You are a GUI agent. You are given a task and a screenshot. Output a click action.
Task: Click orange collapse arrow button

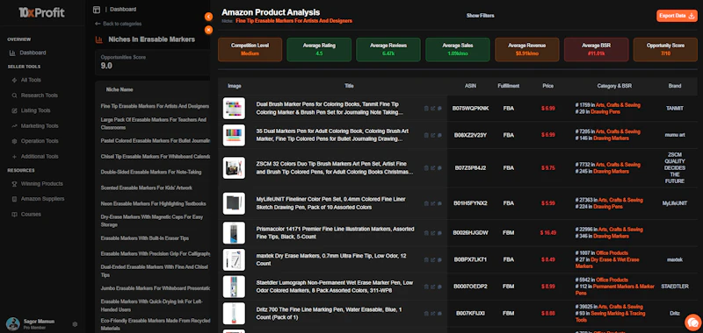(208, 17)
